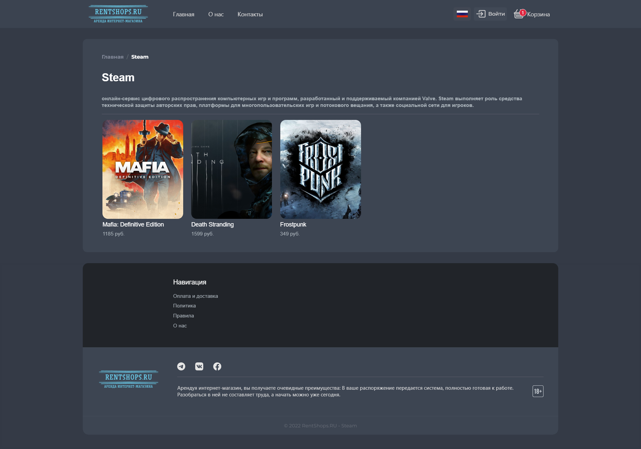Open Контакты in top menu
Image resolution: width=641 pixels, height=449 pixels.
click(250, 14)
